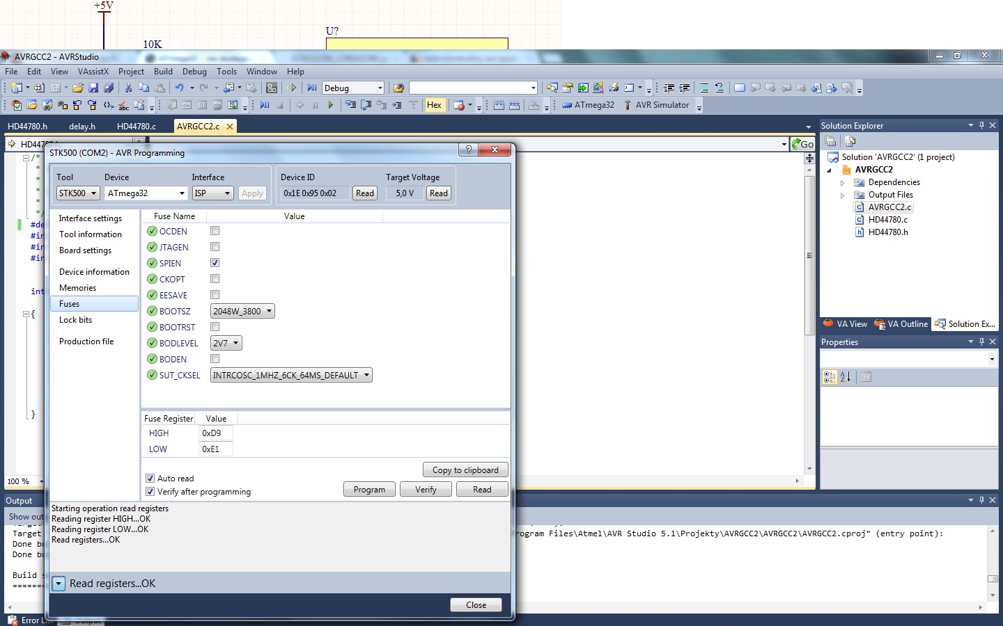1003x626 pixels.
Task: Enable the OCDEN fuse checkbox
Action: click(215, 231)
